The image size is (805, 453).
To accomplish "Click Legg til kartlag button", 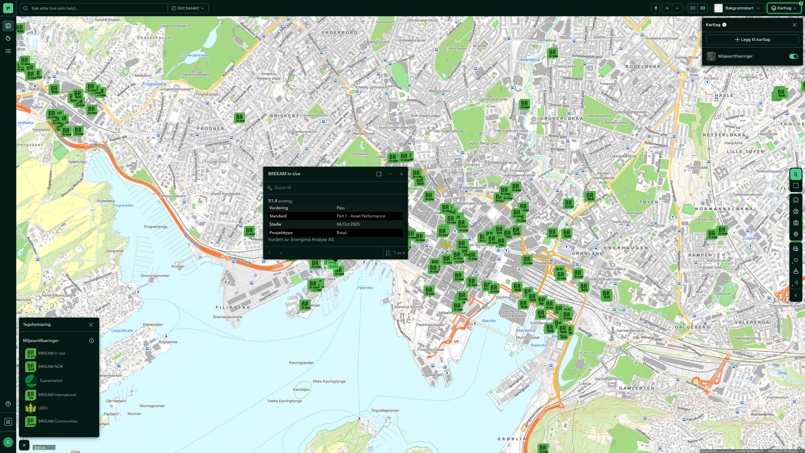I will coord(752,40).
